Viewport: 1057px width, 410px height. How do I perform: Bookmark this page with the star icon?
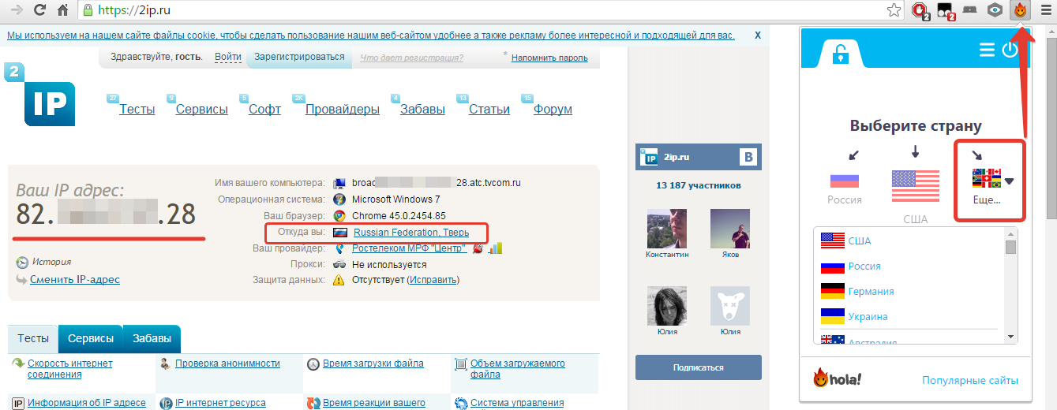click(894, 10)
